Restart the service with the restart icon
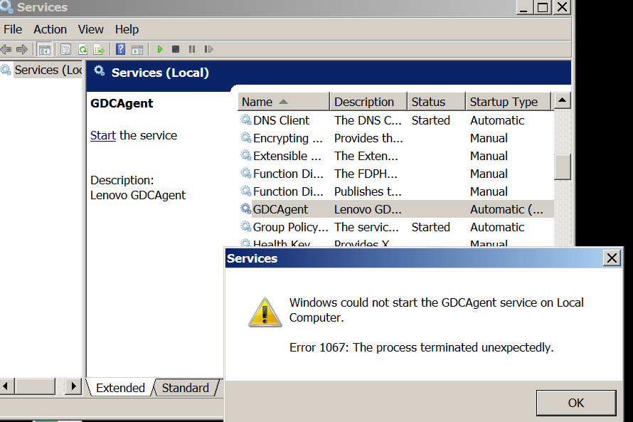Viewport: 633px width, 422px height. pyautogui.click(x=208, y=49)
